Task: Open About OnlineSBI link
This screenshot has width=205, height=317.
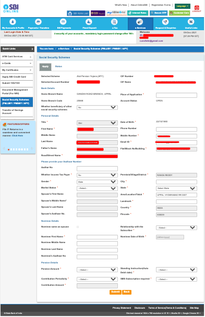Action: 139,5
